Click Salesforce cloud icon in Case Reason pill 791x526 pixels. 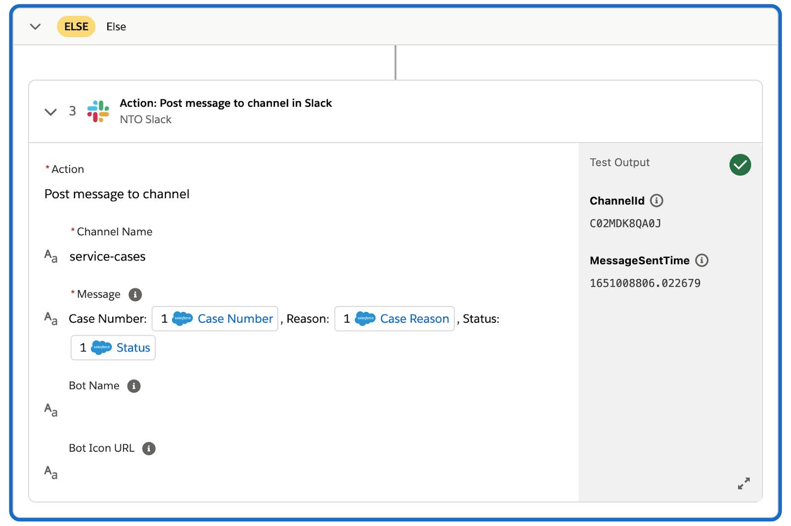pyautogui.click(x=365, y=318)
